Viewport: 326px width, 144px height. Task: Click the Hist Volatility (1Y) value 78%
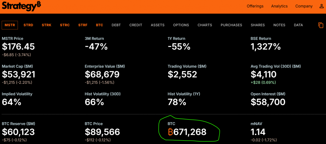coord(177,102)
